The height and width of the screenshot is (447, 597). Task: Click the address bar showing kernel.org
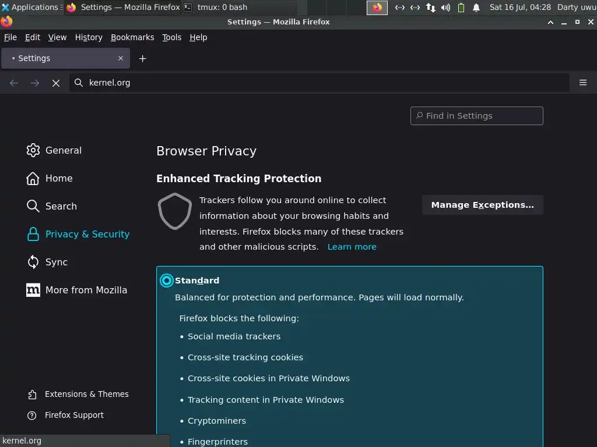point(319,83)
